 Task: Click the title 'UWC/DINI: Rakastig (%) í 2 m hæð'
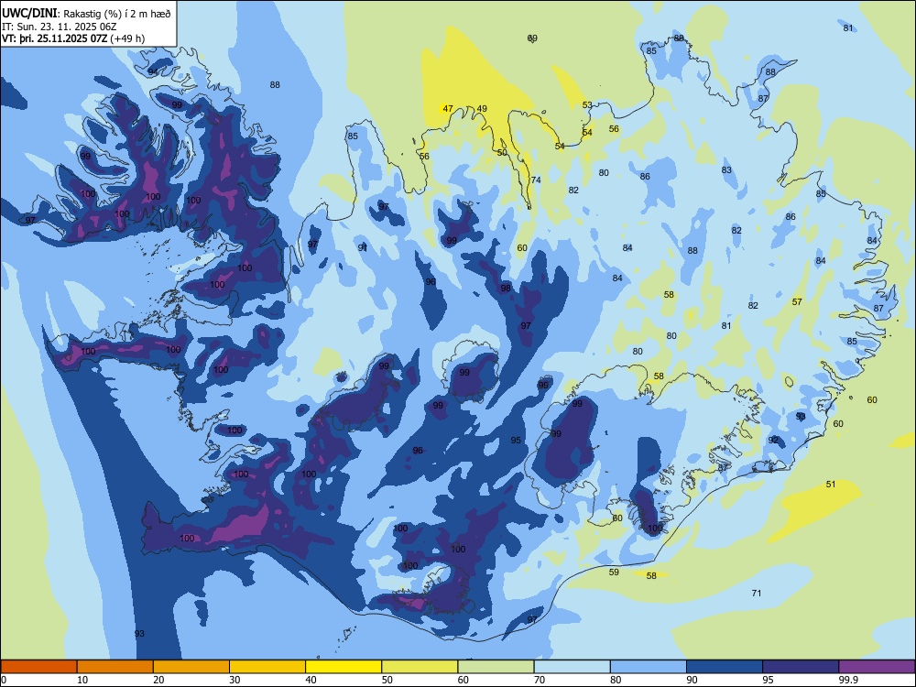86,14
